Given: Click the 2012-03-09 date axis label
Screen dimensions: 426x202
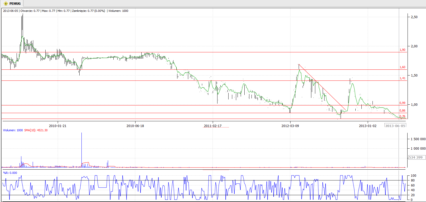Looking at the screenshot, I should 290,126.
